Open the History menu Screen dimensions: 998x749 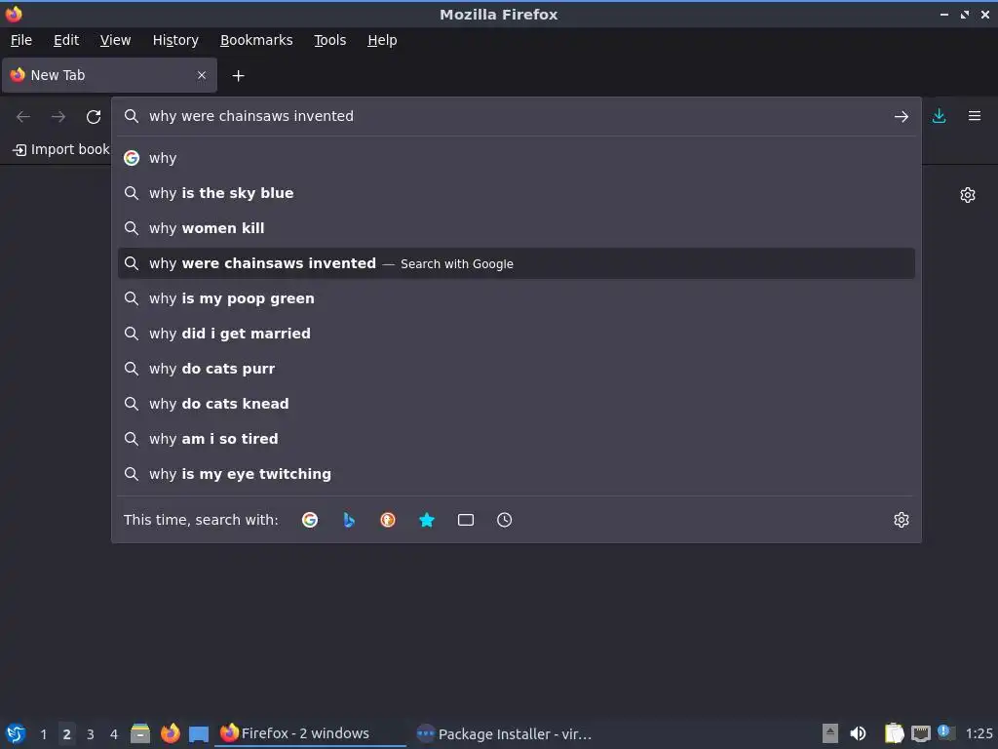click(175, 40)
